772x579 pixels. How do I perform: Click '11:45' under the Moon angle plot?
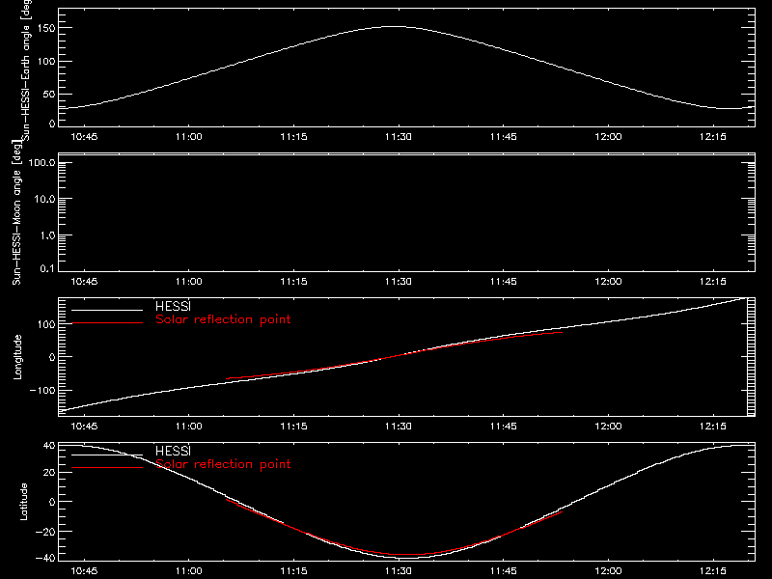pyautogui.click(x=503, y=281)
